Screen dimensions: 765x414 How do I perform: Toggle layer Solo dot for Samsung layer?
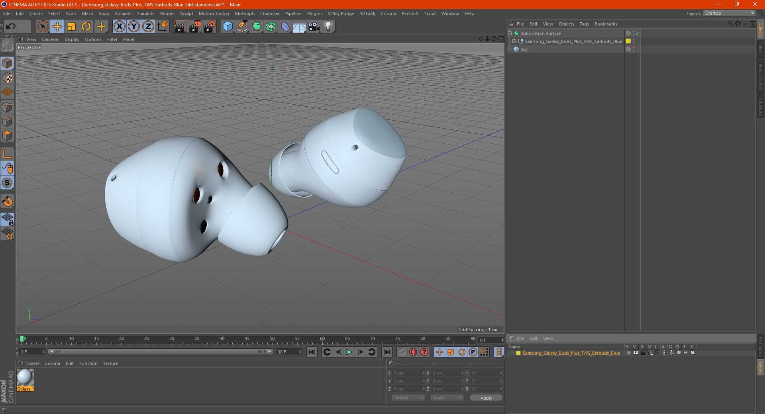coord(628,353)
